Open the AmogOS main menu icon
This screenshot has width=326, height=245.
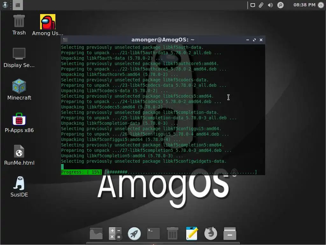tap(5, 5)
